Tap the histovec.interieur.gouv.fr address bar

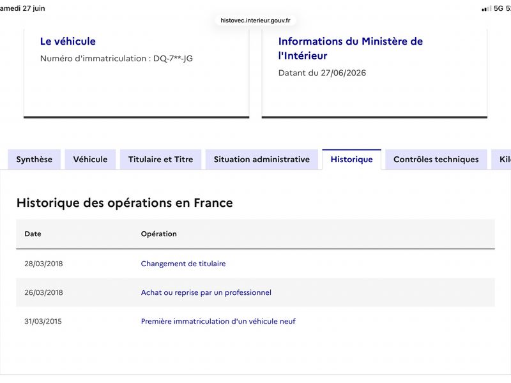(x=256, y=20)
